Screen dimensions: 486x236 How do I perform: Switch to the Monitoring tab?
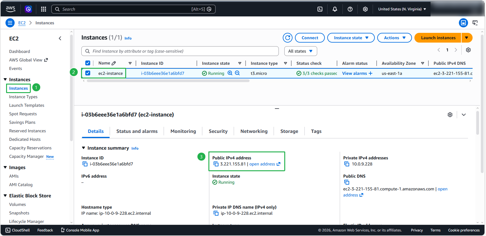coord(183,131)
